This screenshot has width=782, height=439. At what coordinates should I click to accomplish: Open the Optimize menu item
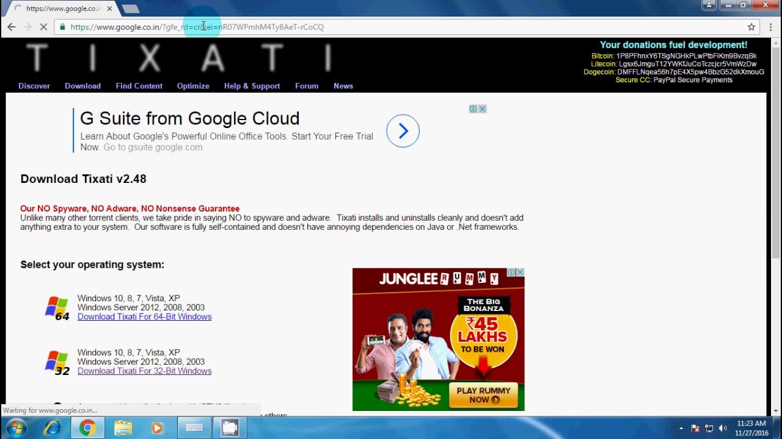193,86
